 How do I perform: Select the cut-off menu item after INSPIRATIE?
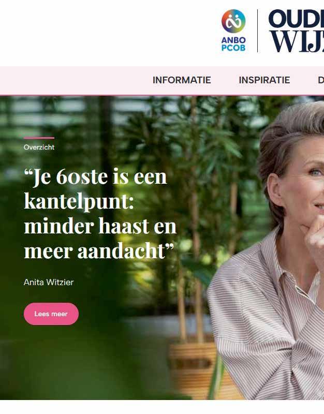click(321, 80)
